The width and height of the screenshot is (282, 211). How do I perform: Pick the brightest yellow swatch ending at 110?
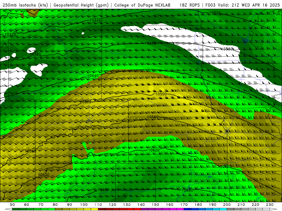(94, 209)
